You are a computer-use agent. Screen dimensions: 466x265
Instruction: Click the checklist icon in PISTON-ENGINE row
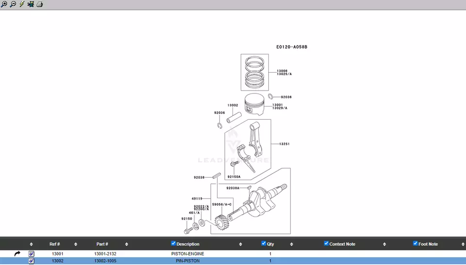32,253
